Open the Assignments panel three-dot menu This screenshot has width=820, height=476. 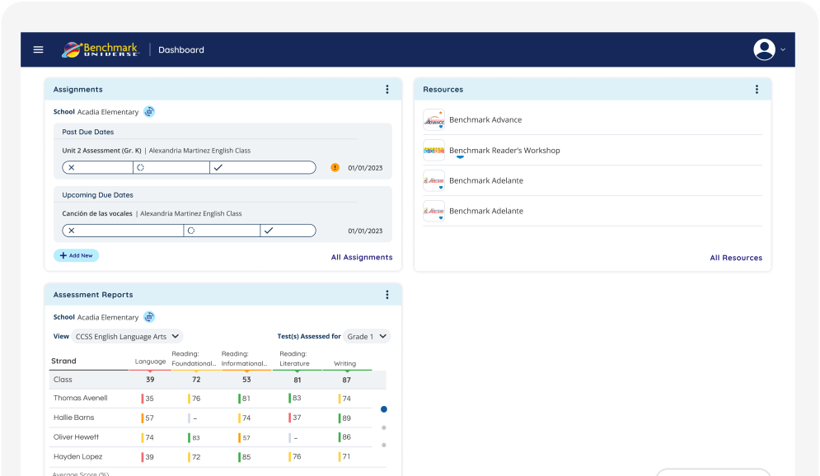pos(387,89)
